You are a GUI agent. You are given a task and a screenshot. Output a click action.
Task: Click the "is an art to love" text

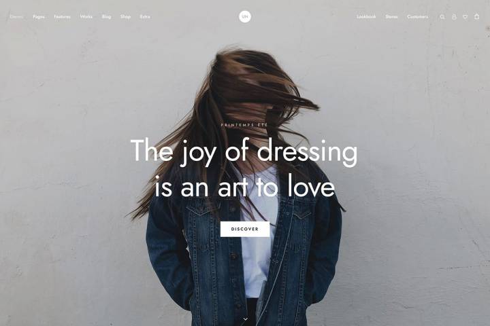click(x=244, y=186)
